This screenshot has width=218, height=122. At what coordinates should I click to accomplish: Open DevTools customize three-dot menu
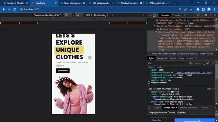(211, 15)
